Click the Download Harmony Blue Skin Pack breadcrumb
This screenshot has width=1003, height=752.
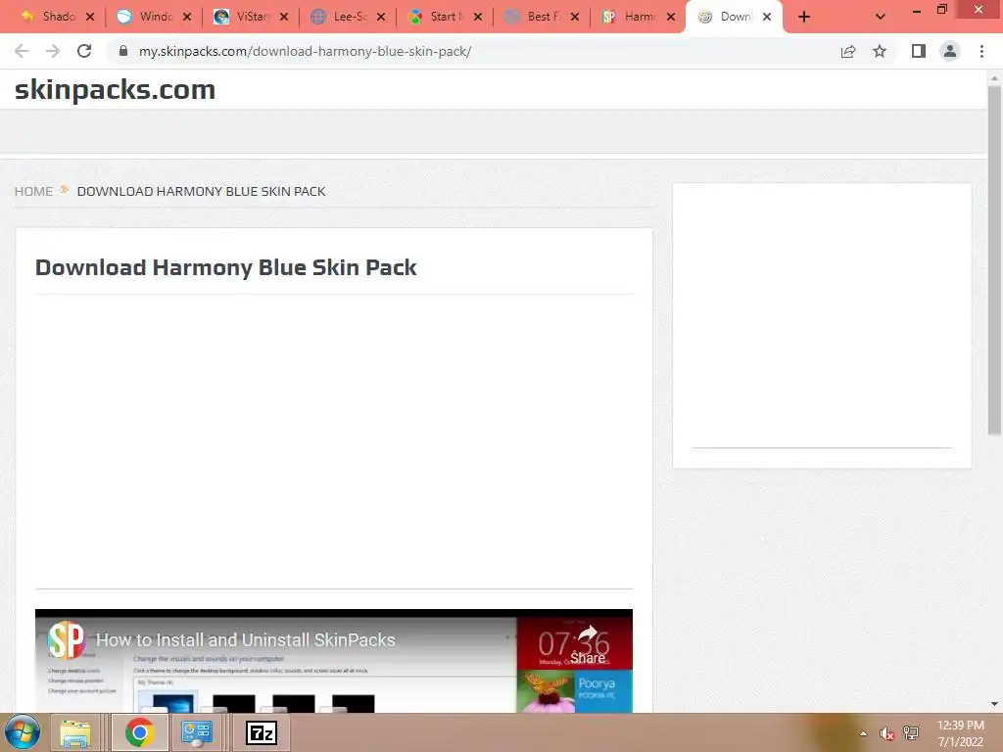(x=202, y=191)
